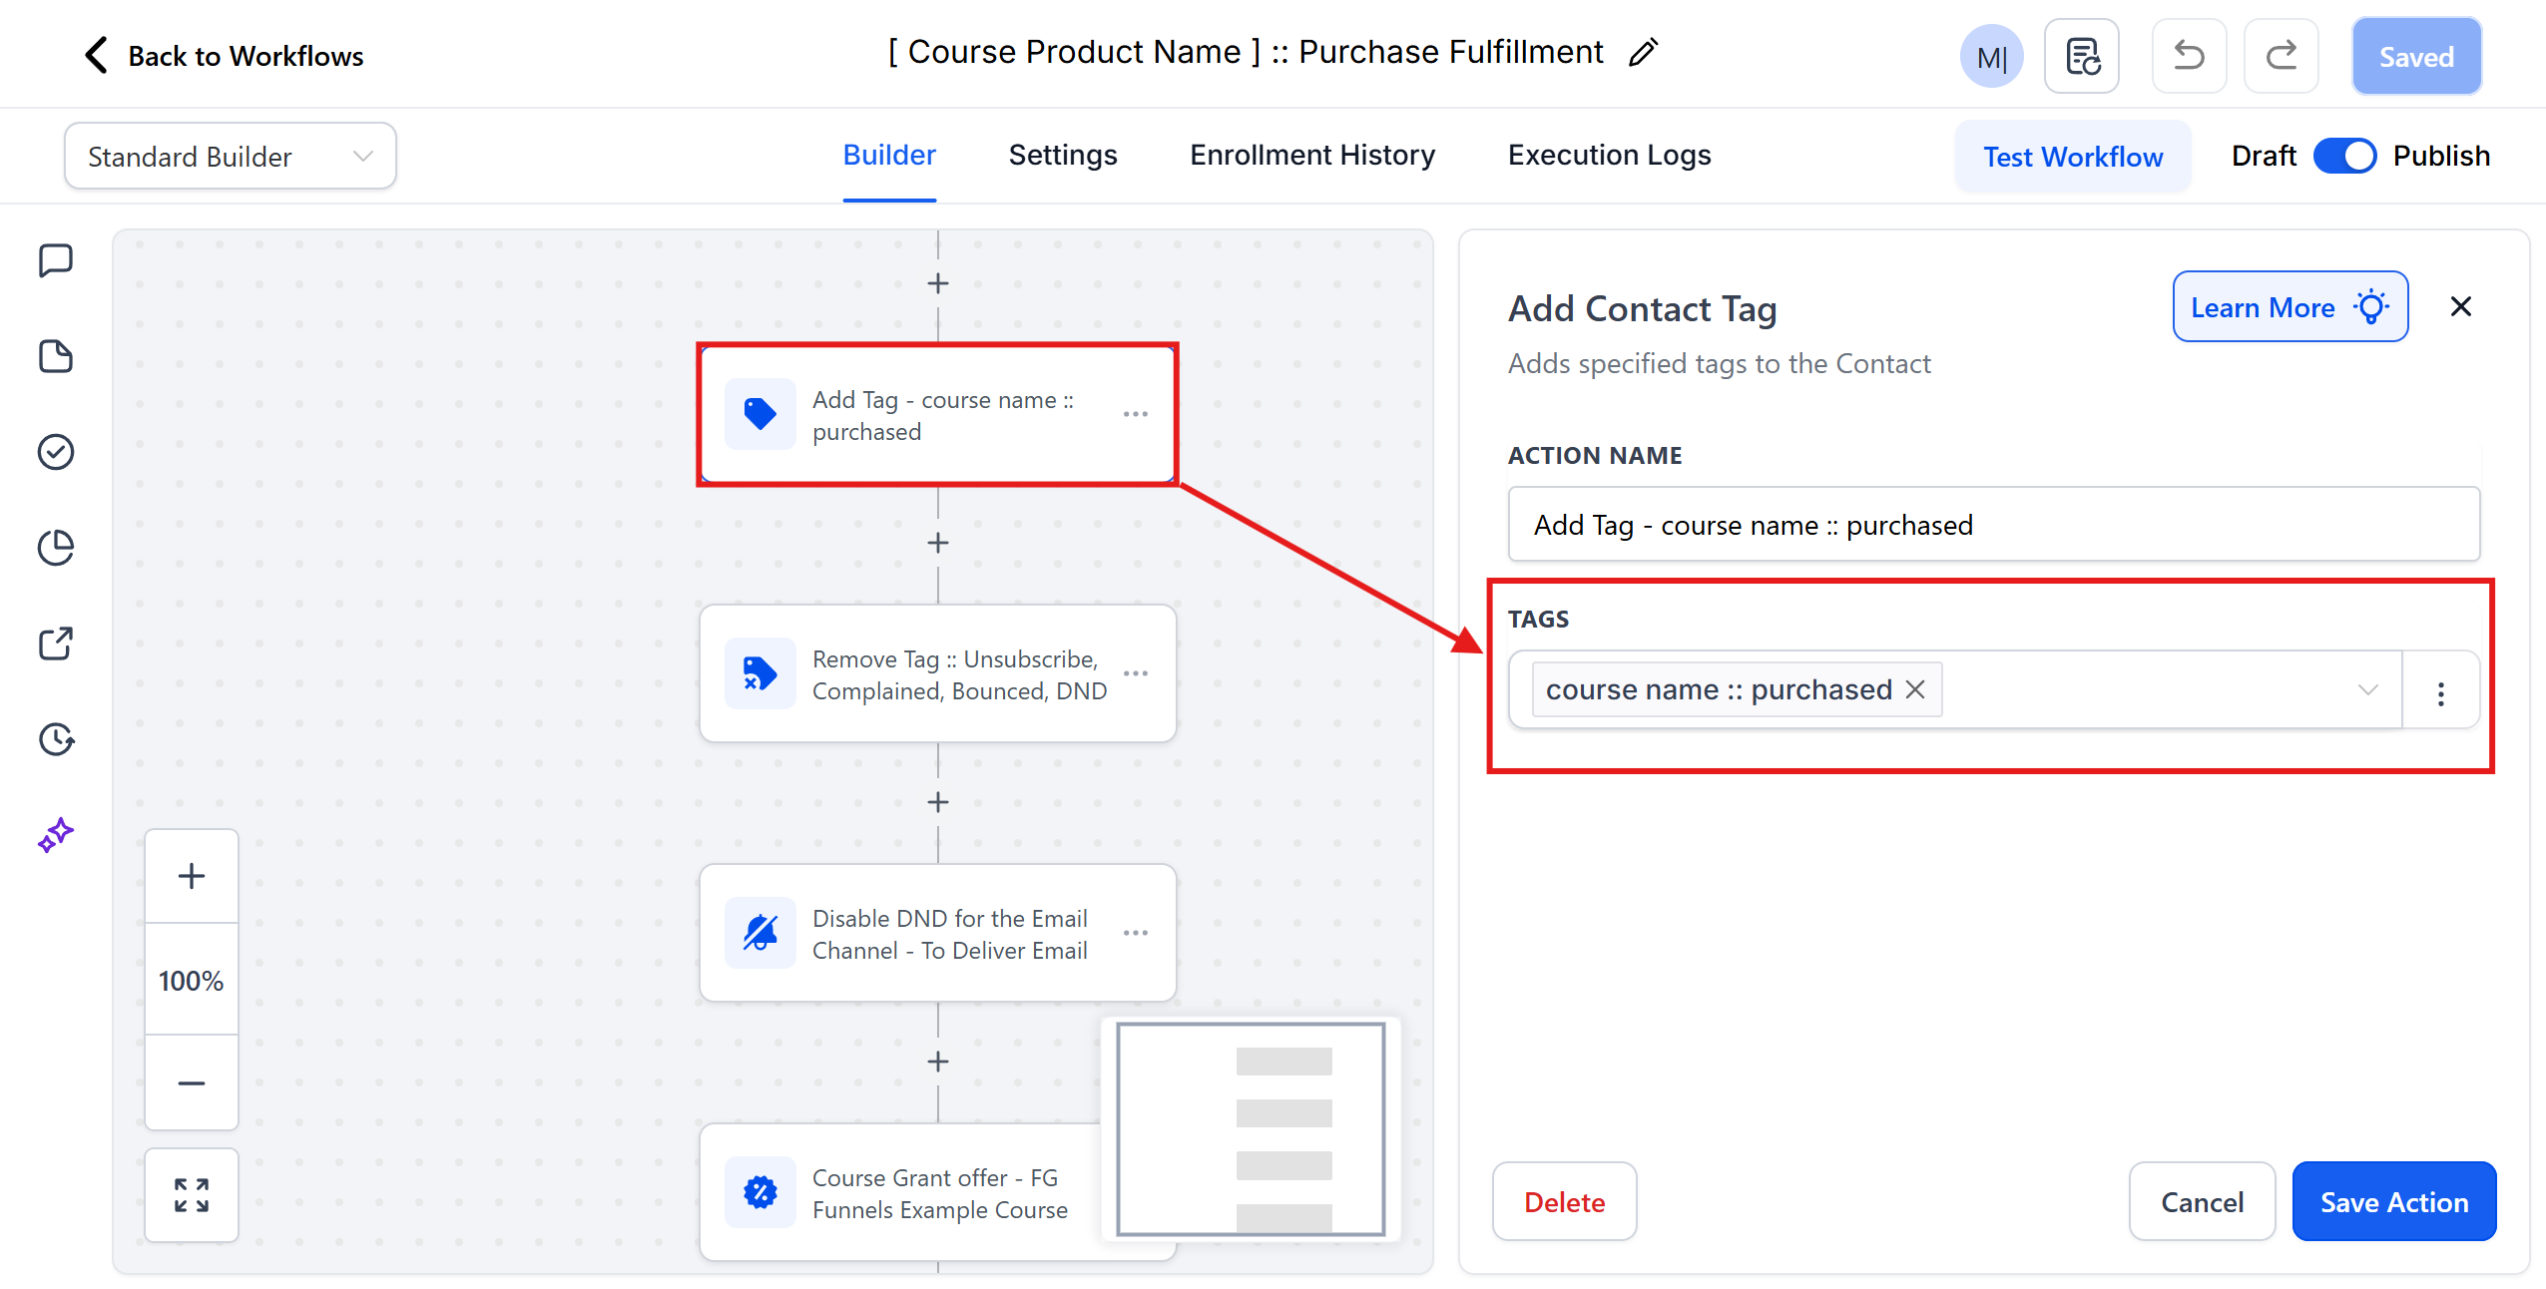Click the pencil icon to rename workflow
Image resolution: width=2546 pixels, height=1289 pixels.
1643,52
